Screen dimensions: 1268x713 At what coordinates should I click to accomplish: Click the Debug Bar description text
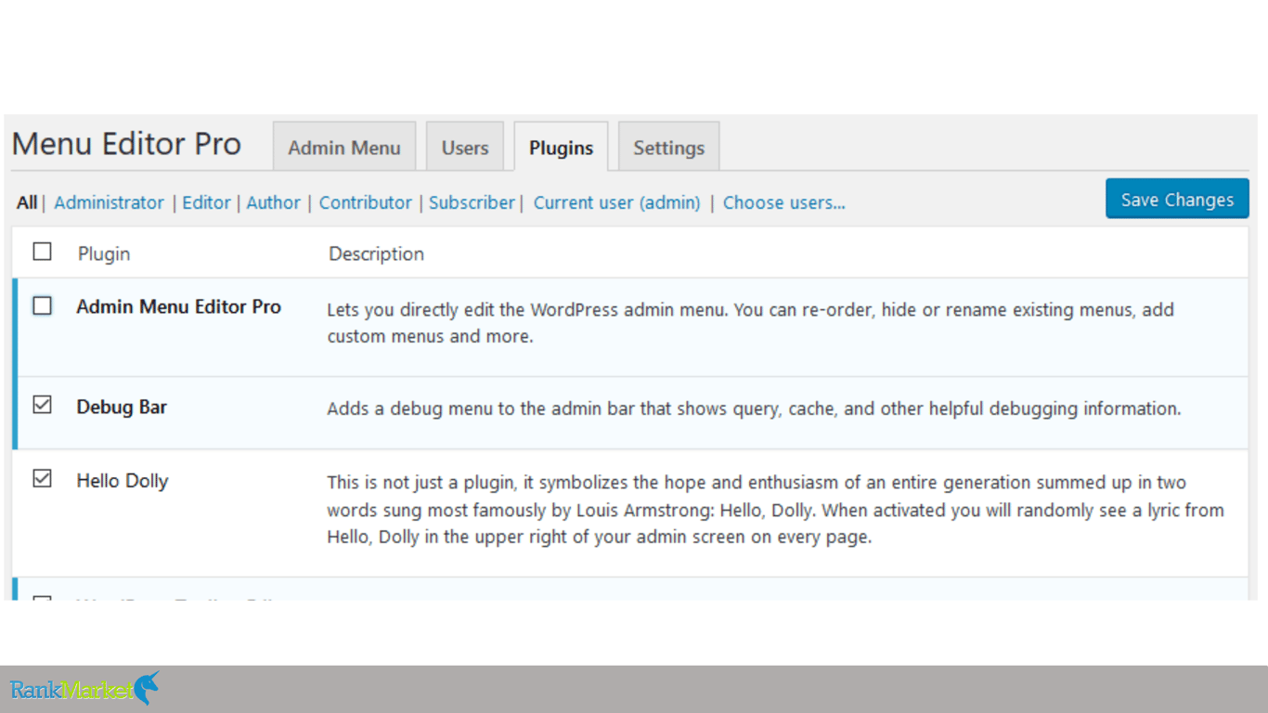[754, 408]
